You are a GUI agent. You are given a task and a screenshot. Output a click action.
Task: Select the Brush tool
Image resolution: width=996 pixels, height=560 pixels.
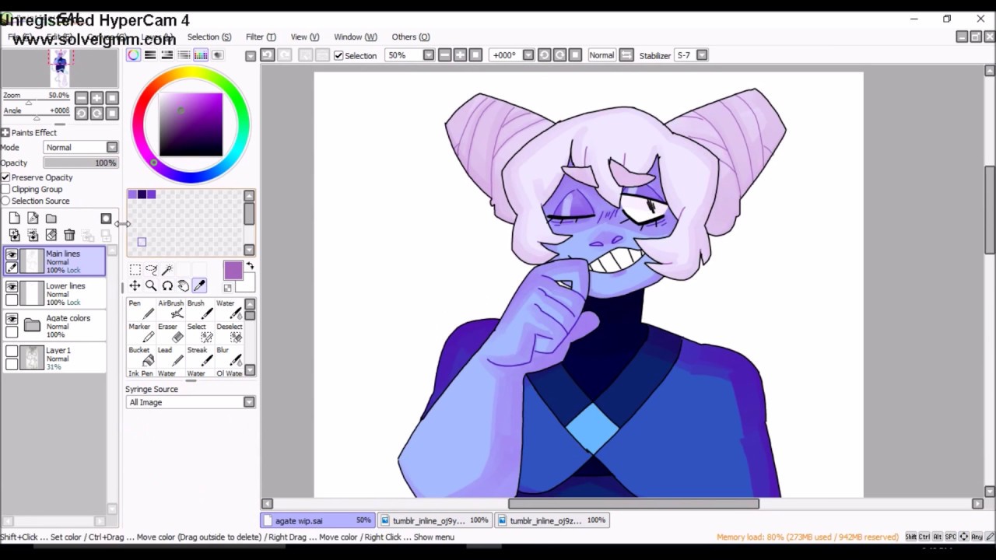(199, 309)
